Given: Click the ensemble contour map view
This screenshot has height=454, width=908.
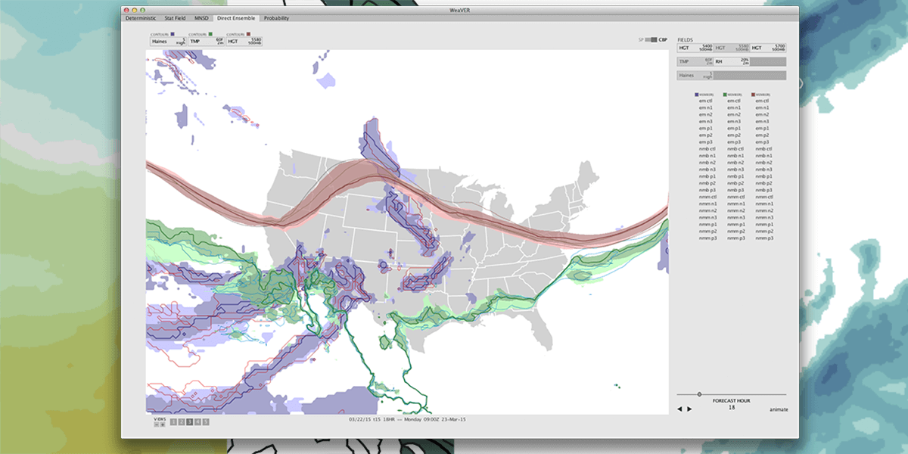Looking at the screenshot, I should pos(407,232).
